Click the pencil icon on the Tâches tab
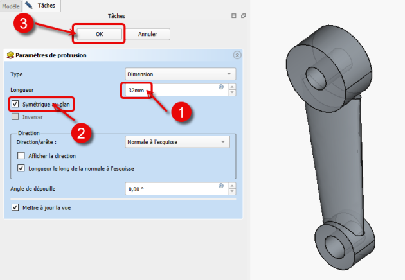 point(29,5)
